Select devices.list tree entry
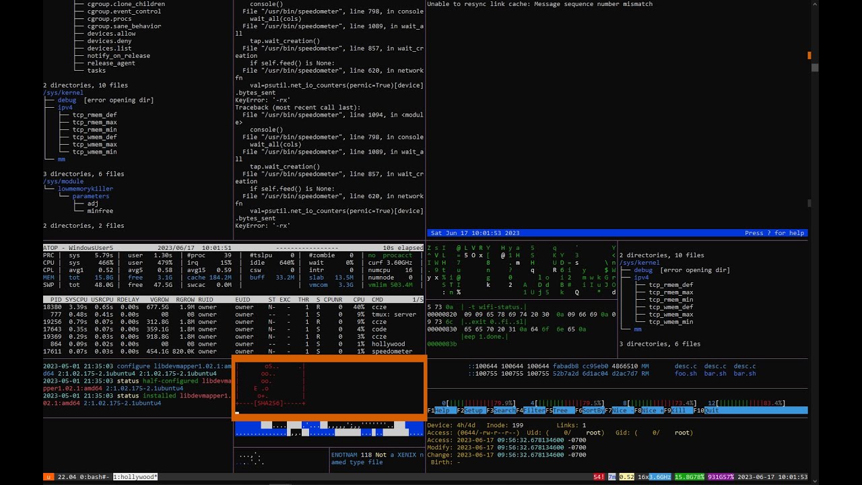This screenshot has width=862, height=485. [x=109, y=48]
